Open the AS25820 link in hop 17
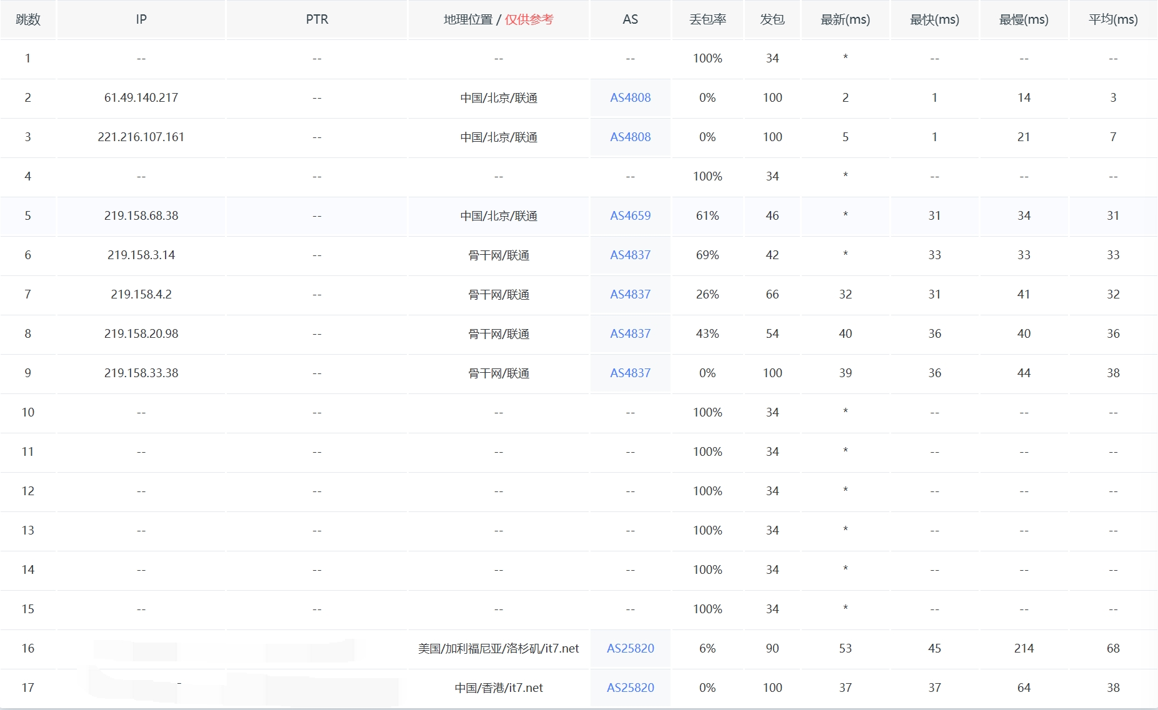 [x=630, y=688]
